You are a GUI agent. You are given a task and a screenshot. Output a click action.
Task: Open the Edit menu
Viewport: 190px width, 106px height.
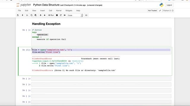click(26, 11)
